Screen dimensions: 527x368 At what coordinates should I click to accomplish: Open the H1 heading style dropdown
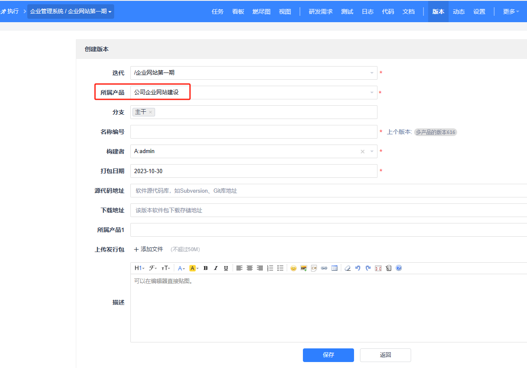point(139,268)
